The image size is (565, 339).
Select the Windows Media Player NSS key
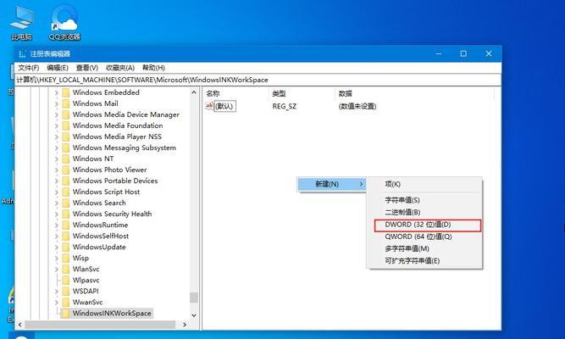(117, 136)
